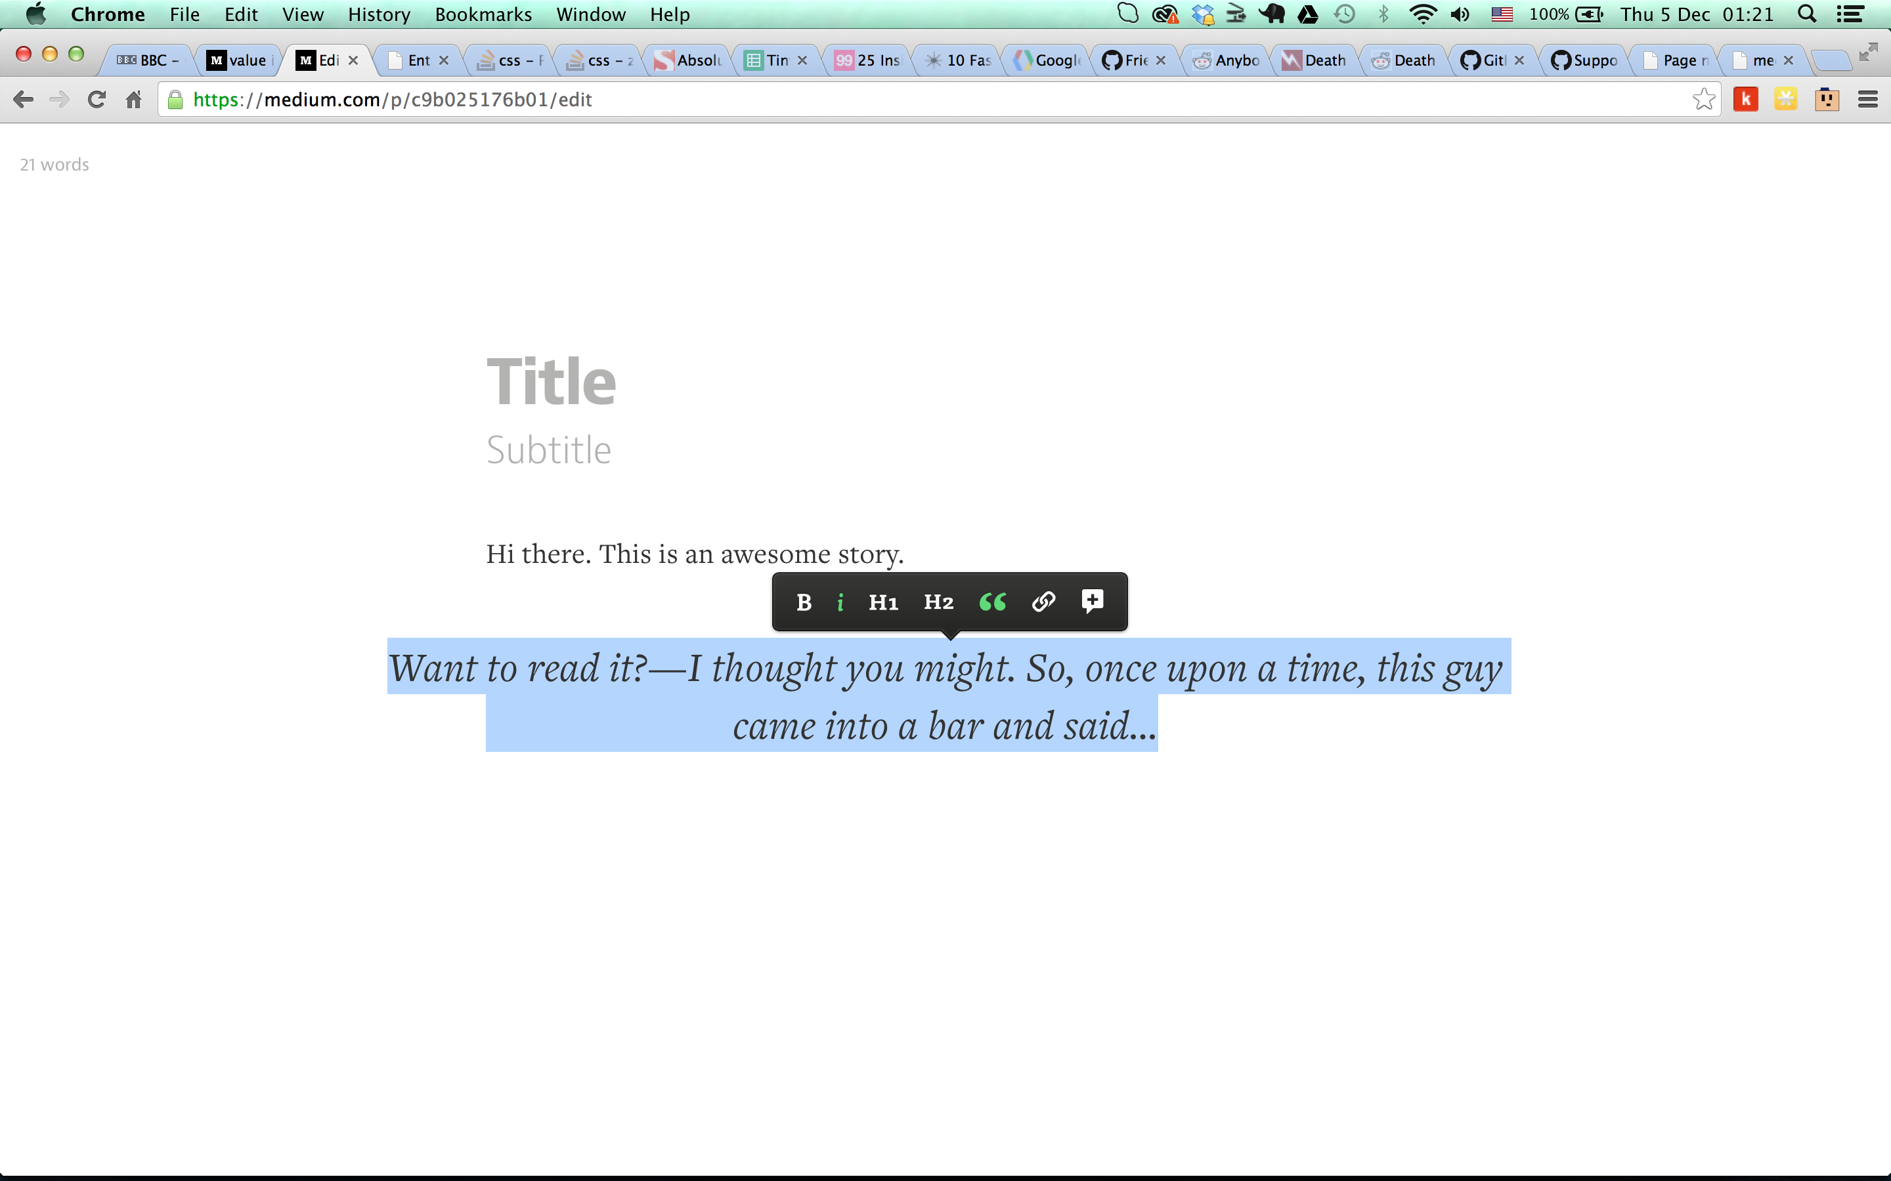Open a new tab button
Viewport: 1891px width, 1181px height.
pos(1831,60)
